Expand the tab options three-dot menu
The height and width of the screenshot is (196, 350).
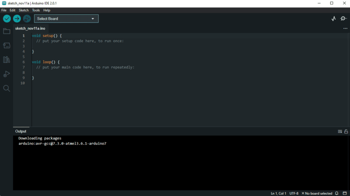pyautogui.click(x=345, y=28)
